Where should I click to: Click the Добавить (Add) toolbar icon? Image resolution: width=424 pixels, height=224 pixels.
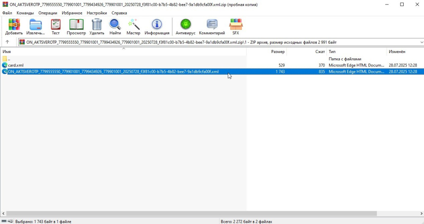[14, 26]
